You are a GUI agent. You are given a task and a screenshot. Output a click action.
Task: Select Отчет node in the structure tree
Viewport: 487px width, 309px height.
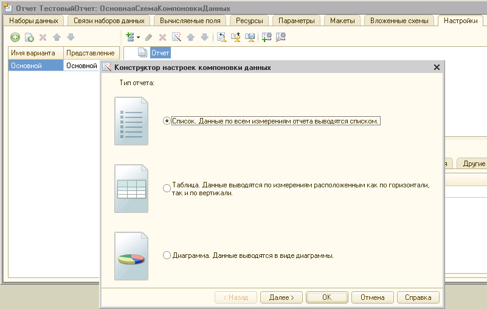161,53
